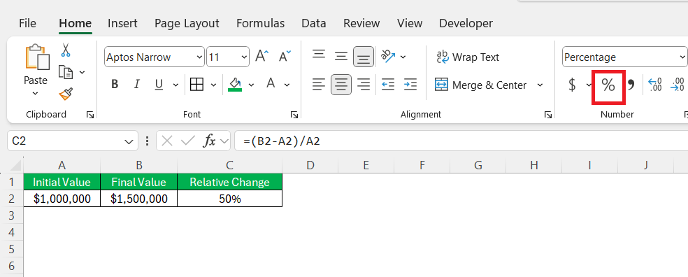Click the Relative Change header cell
The image size is (688, 277).
pyautogui.click(x=229, y=182)
